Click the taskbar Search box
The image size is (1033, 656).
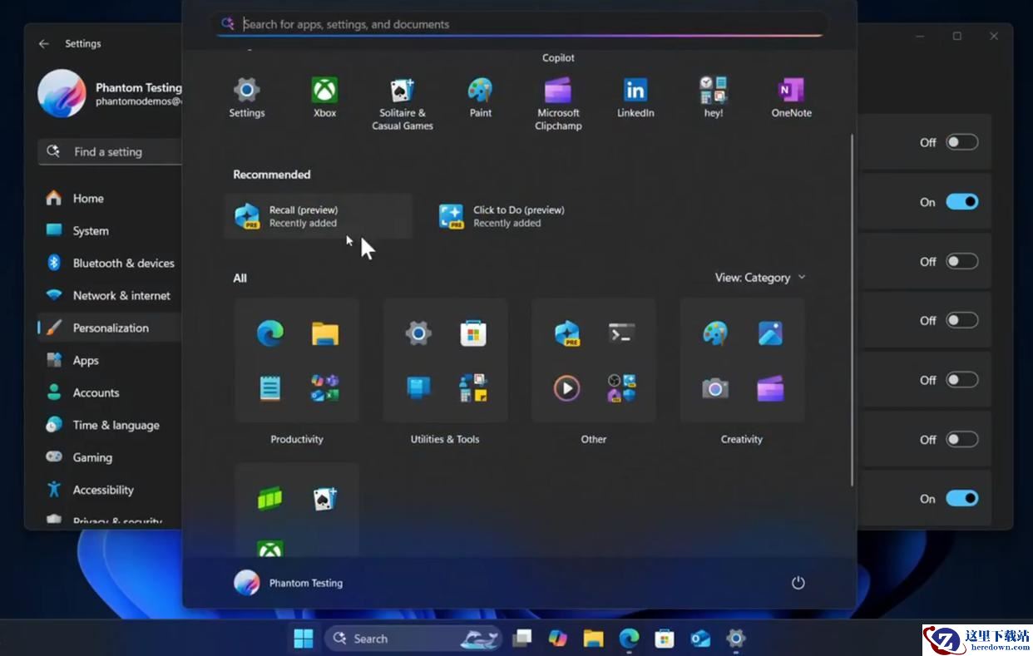point(413,639)
